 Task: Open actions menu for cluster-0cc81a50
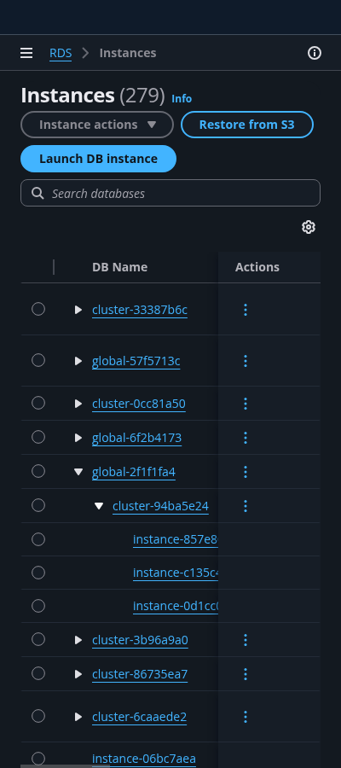[246, 404]
